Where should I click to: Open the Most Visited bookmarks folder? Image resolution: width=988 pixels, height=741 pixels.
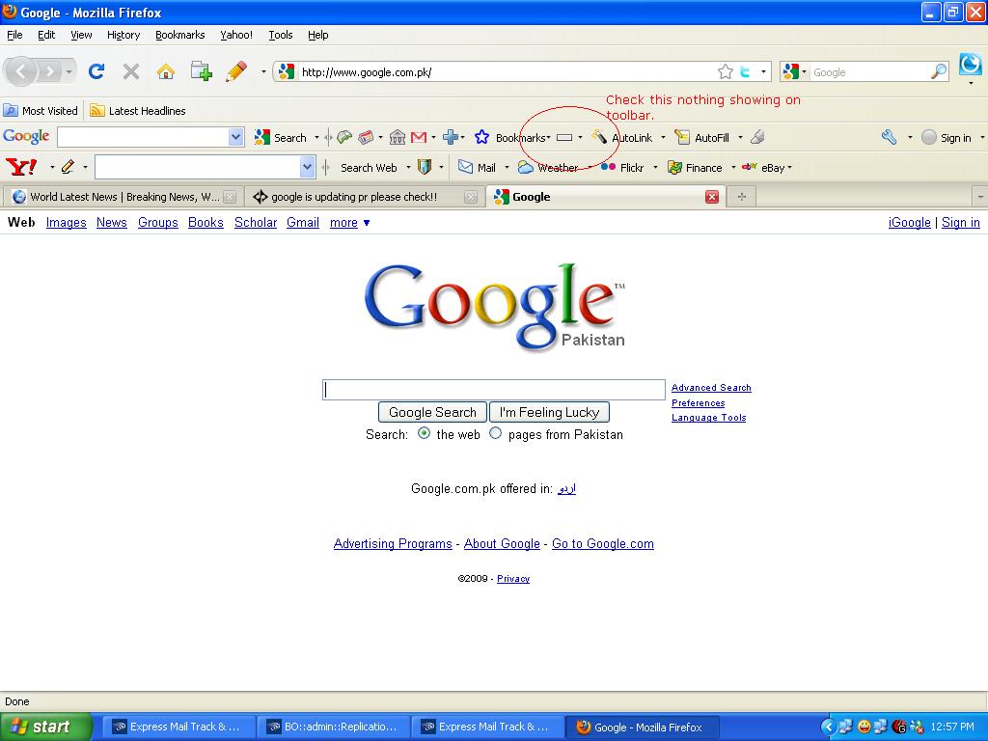point(41,111)
